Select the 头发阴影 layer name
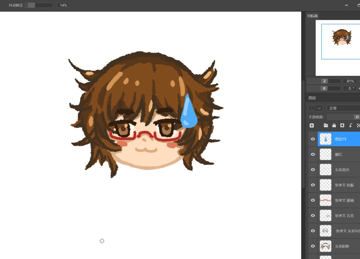 click(342, 246)
